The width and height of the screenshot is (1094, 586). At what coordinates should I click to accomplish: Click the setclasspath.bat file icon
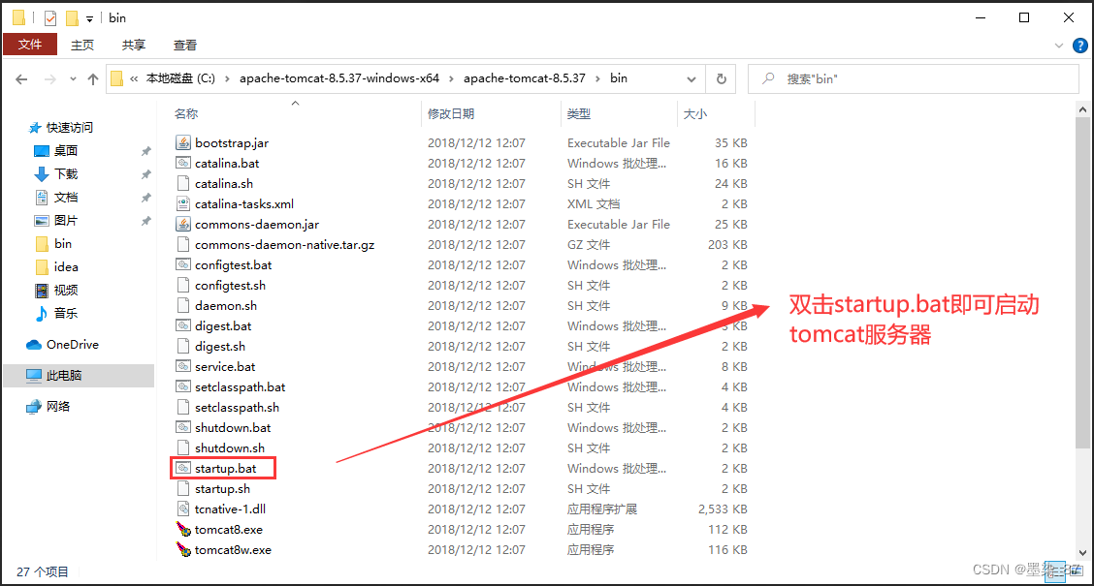tap(182, 386)
